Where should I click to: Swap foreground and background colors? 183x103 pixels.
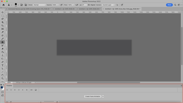click(3, 85)
